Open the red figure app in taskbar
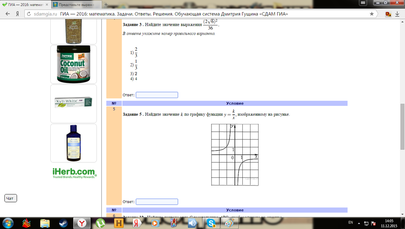 173,223
